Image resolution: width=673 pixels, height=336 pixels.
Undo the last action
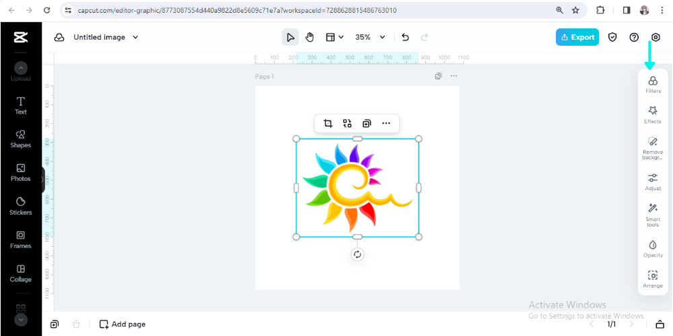(405, 37)
